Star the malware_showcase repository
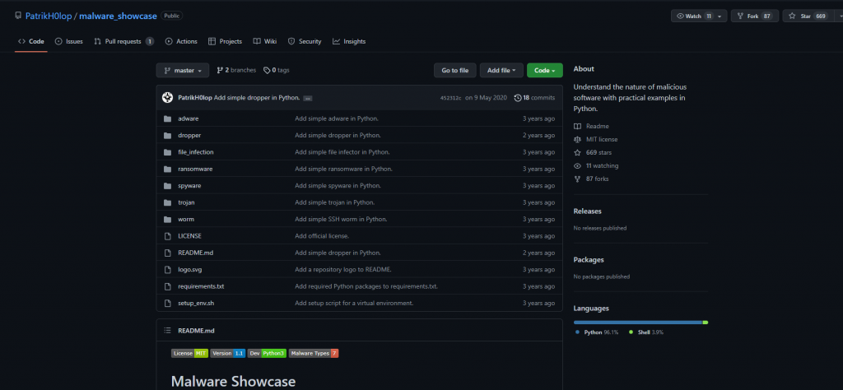The height and width of the screenshot is (390, 843). point(807,16)
